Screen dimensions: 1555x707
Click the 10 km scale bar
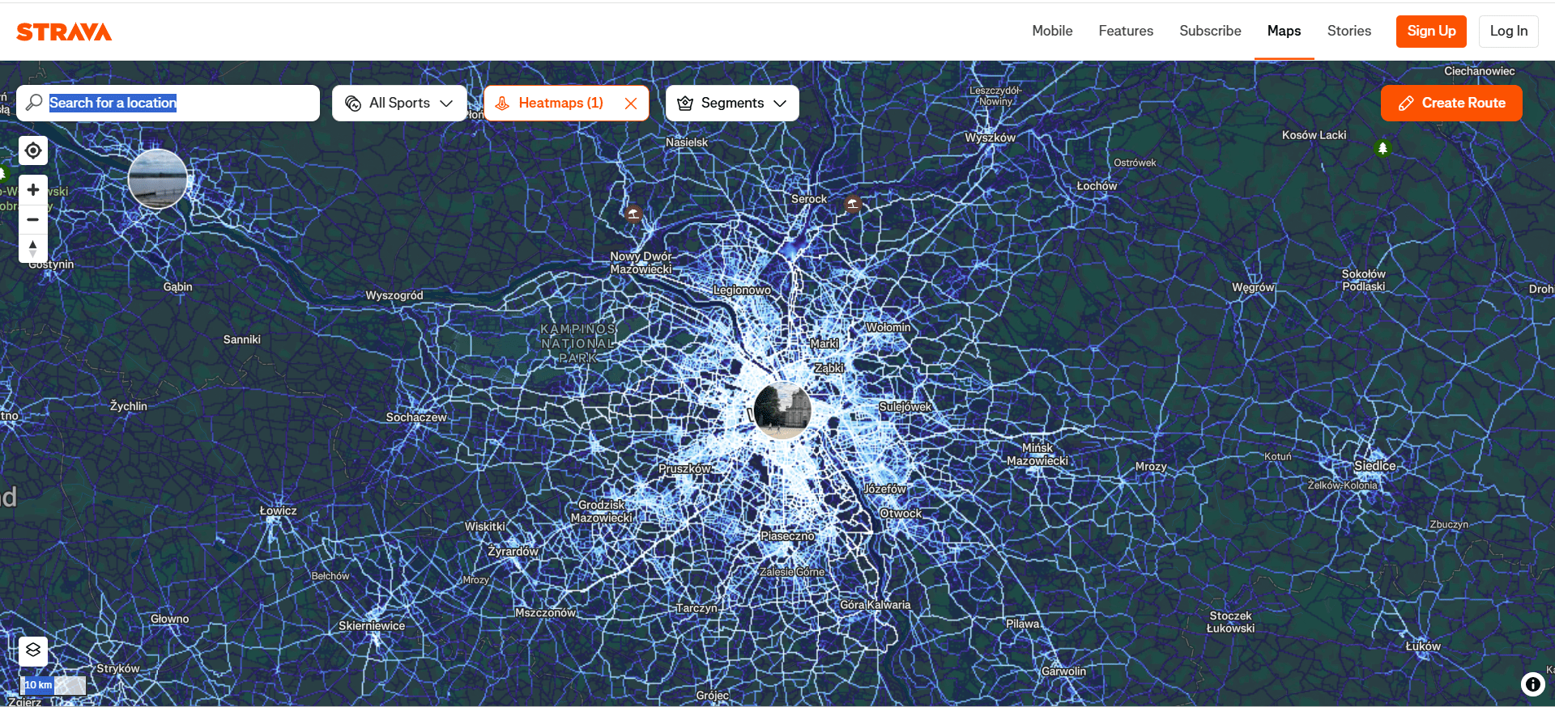(53, 685)
